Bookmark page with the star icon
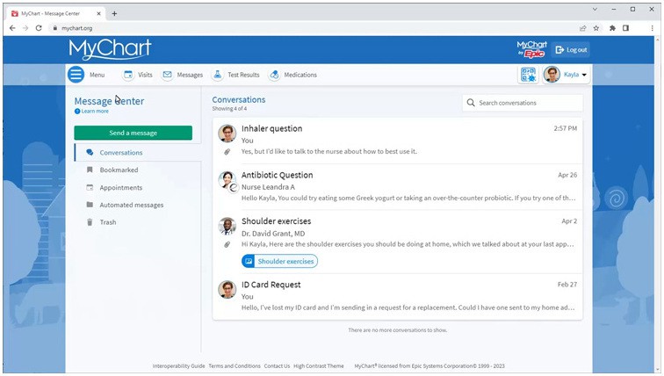Viewport: 664px width, 376px height. point(596,28)
